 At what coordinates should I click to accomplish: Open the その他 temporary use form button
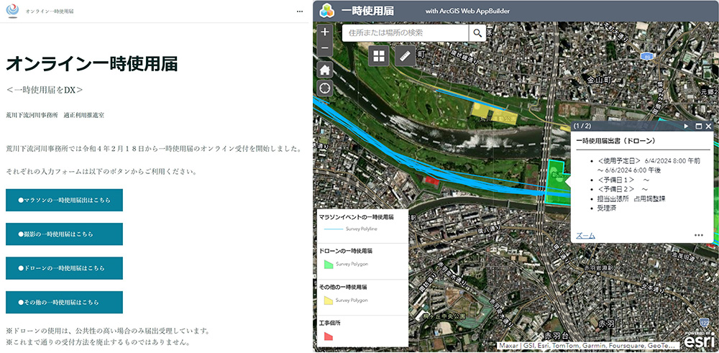(x=64, y=302)
